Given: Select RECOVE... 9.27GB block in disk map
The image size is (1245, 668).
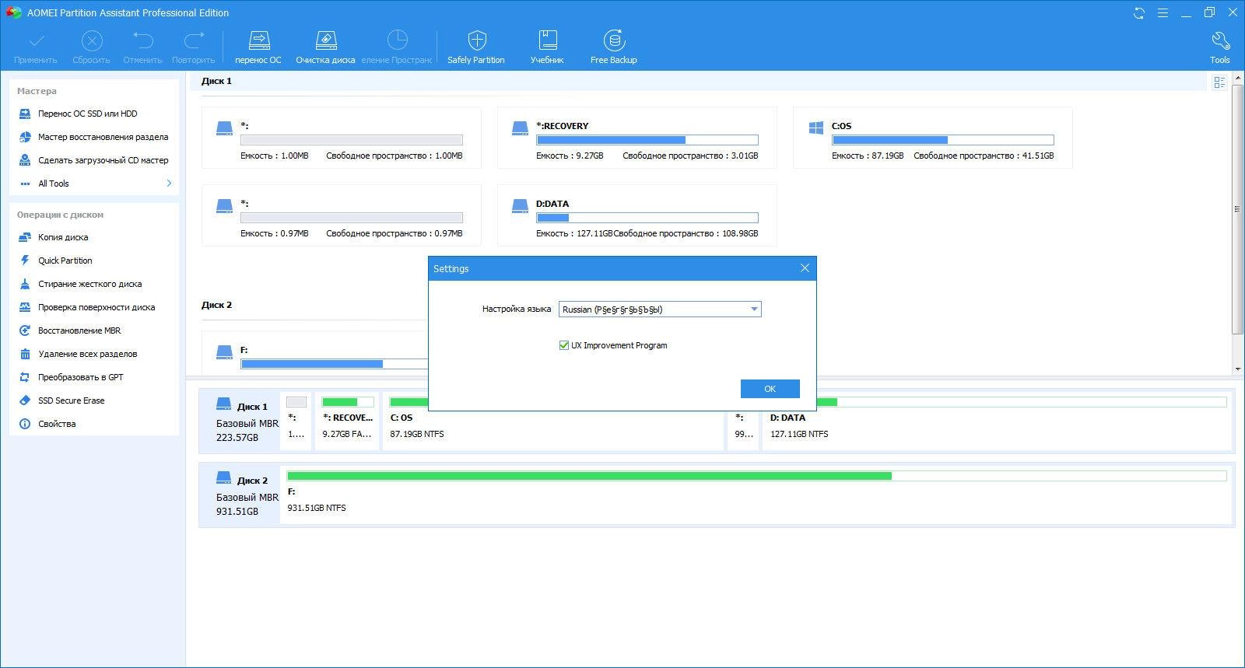Looking at the screenshot, I should tap(347, 421).
